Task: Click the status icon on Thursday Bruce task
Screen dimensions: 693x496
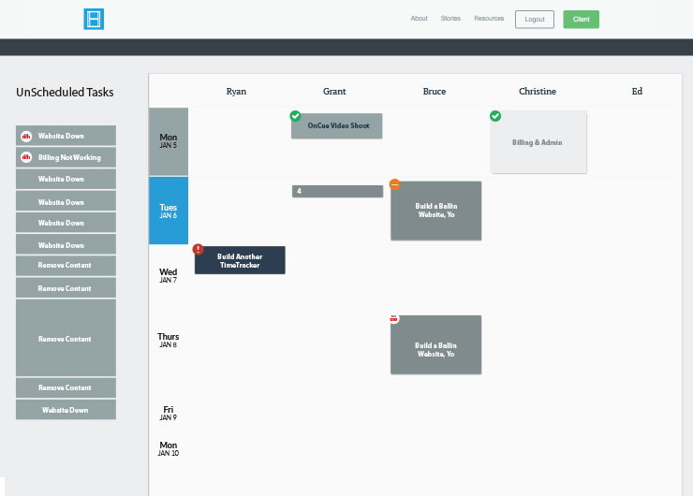Action: [394, 319]
